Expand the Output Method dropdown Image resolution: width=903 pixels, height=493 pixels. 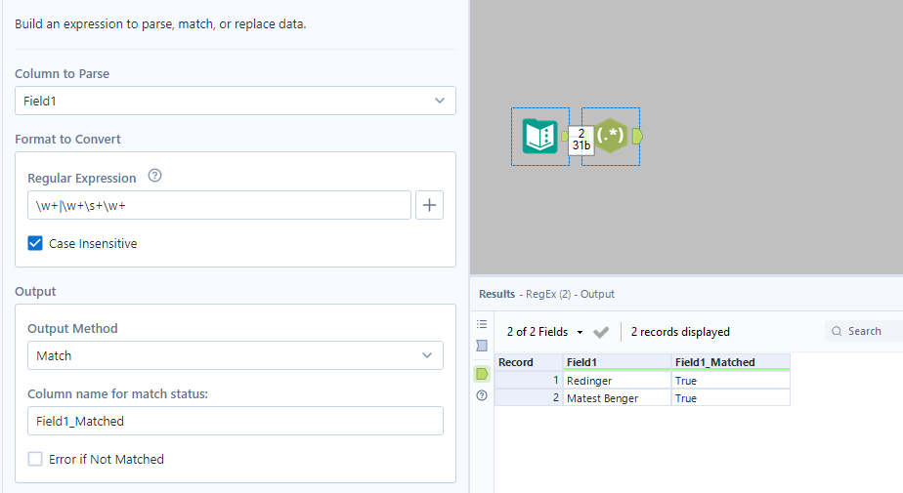tap(235, 355)
